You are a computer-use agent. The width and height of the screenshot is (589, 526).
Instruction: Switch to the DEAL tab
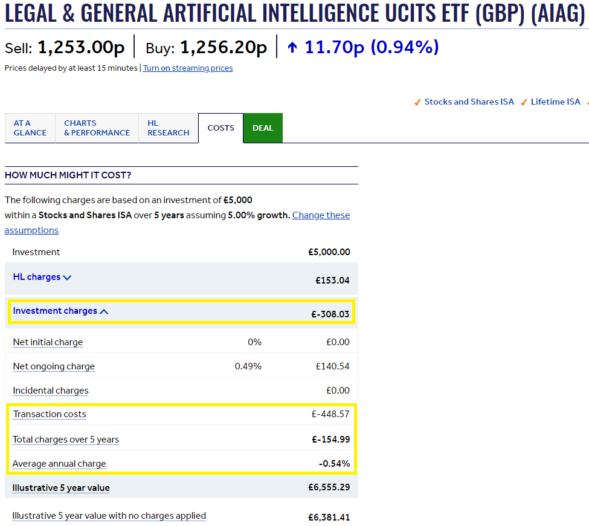pyautogui.click(x=263, y=128)
